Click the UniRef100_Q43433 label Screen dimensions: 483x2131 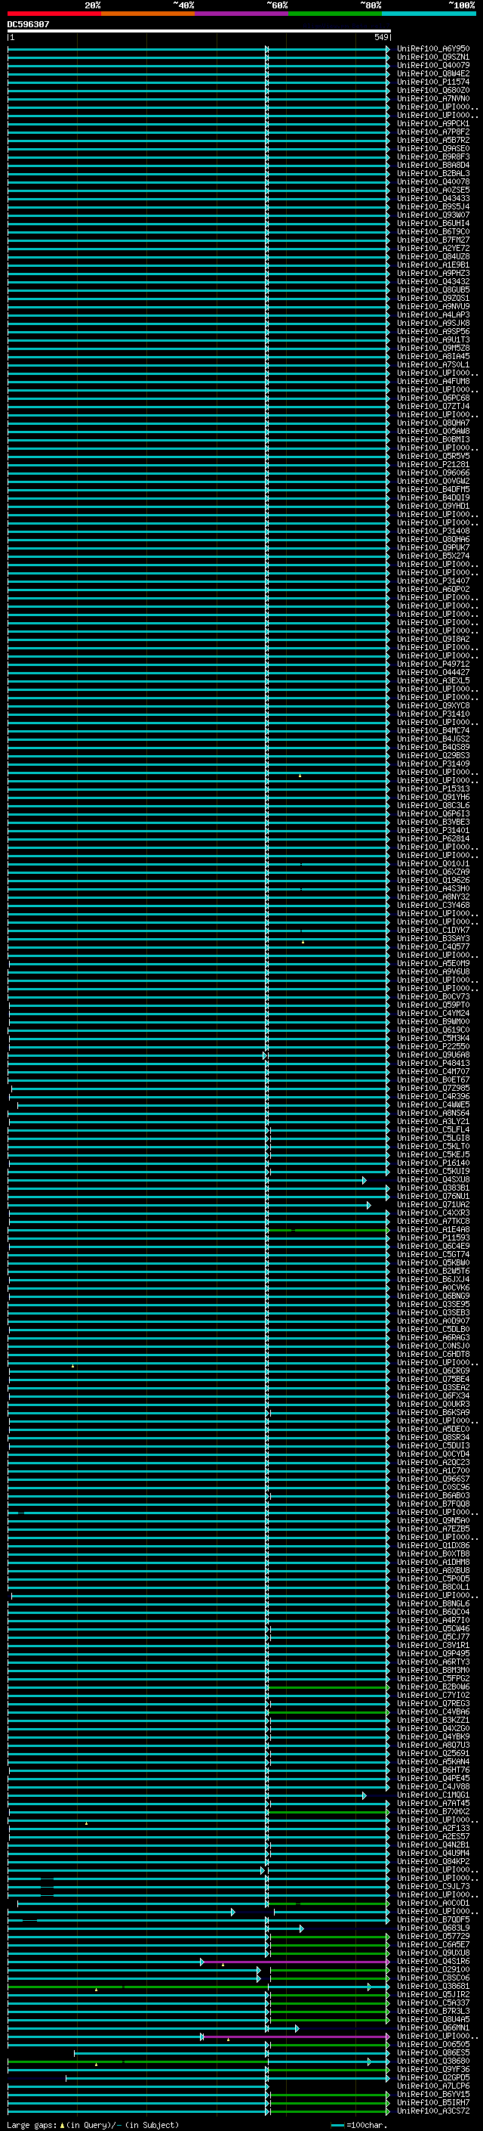point(433,199)
